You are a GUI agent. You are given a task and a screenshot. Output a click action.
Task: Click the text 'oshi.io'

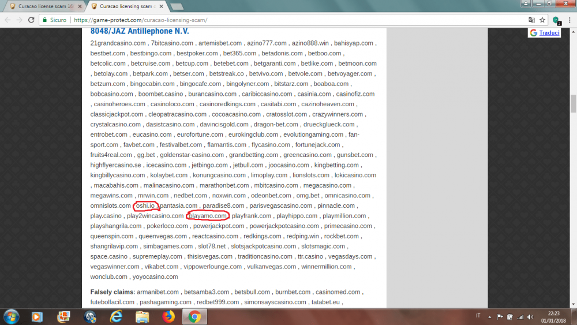(x=145, y=206)
